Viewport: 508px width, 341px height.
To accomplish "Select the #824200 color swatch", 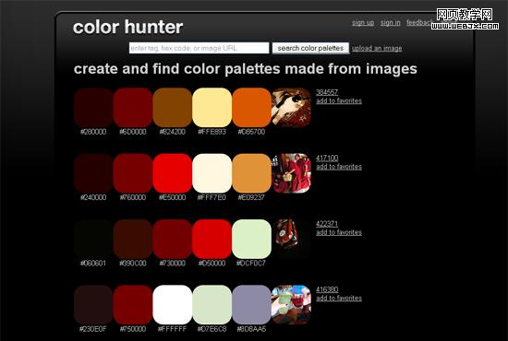I will [173, 108].
